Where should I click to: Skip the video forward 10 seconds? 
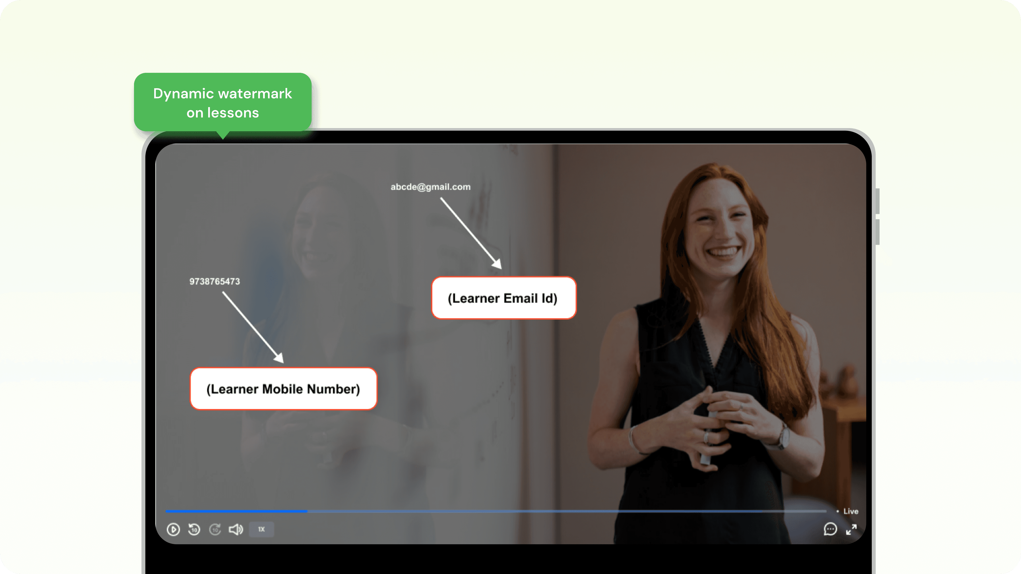(215, 529)
